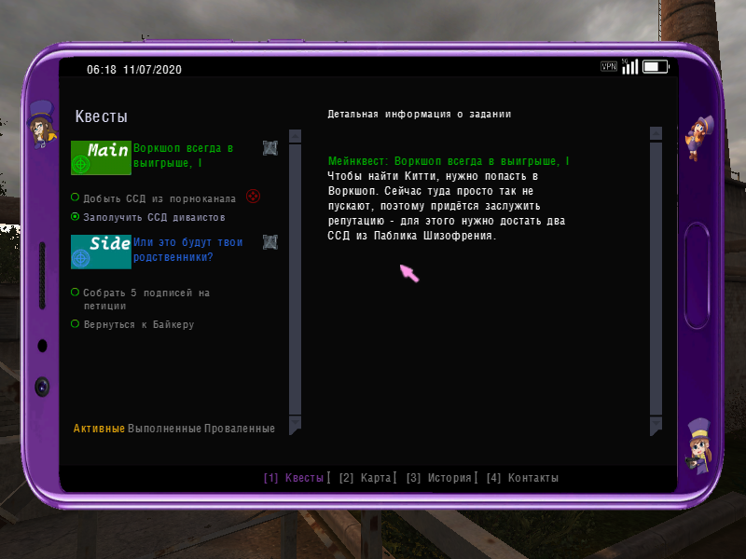Show Проваленные quests
This screenshot has width=746, height=559.
(x=240, y=429)
